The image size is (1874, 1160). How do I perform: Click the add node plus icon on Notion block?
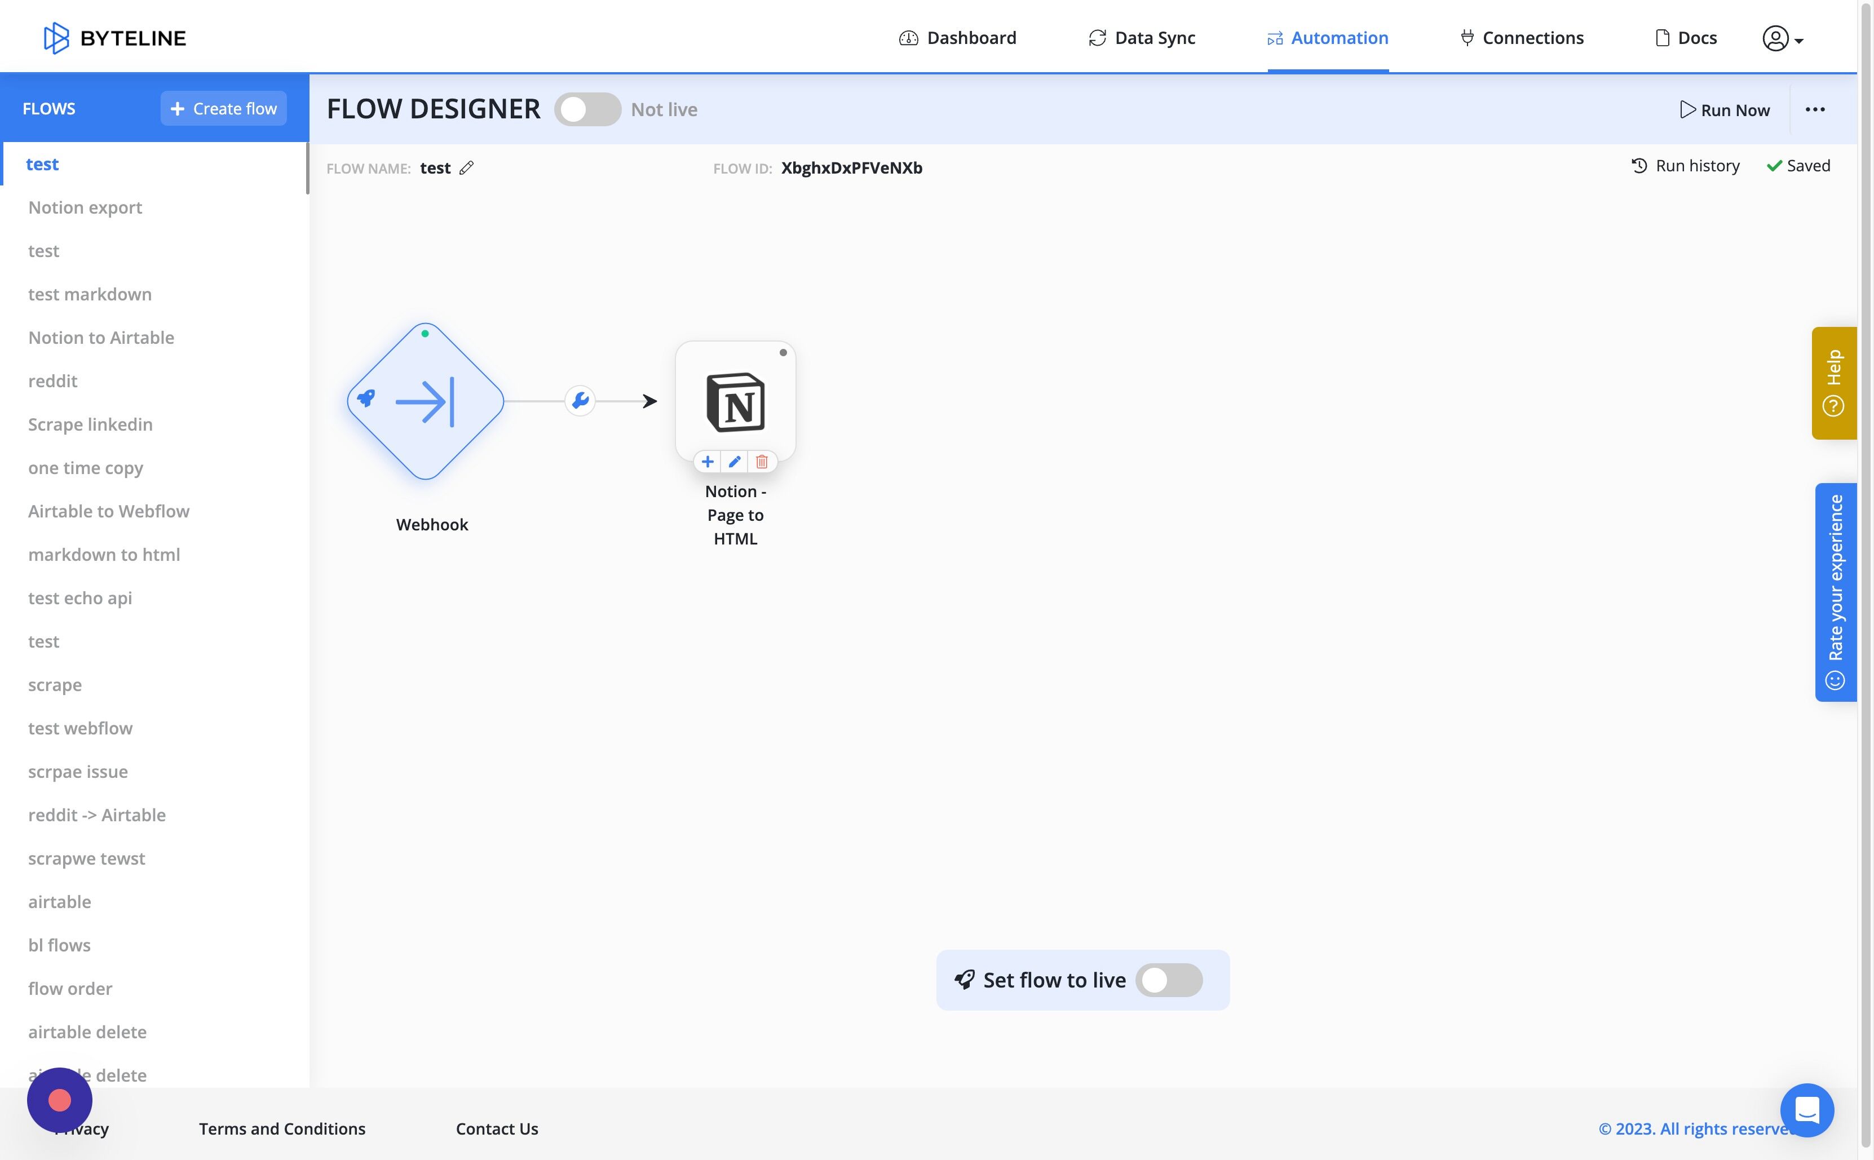tap(707, 461)
